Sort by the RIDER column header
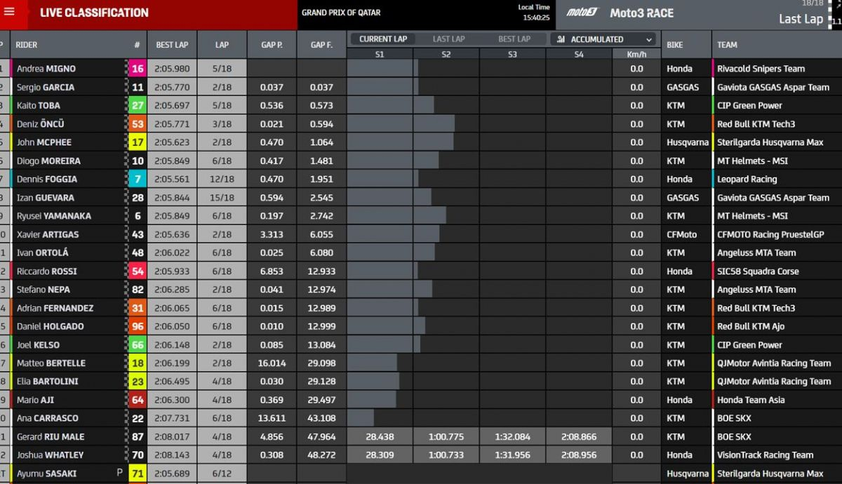Image resolution: width=842 pixels, height=484 pixels. pyautogui.click(x=27, y=45)
